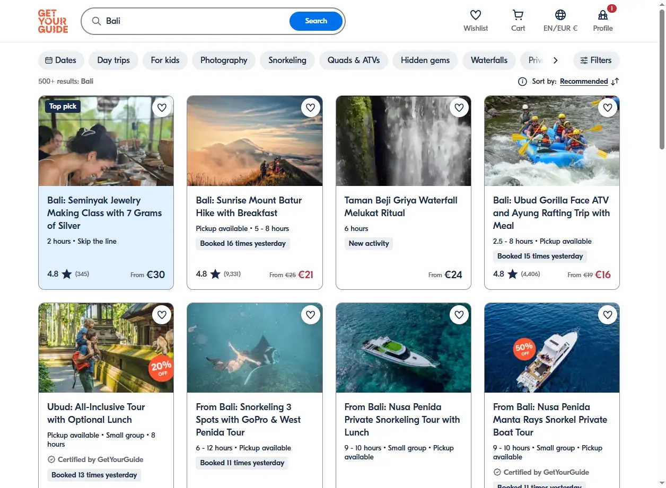Wishlist the Seminyak Jewelry Making Class

coord(162,108)
